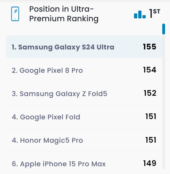Click the blue scrollbar thumb
170x174 pixels.
coord(164,29)
